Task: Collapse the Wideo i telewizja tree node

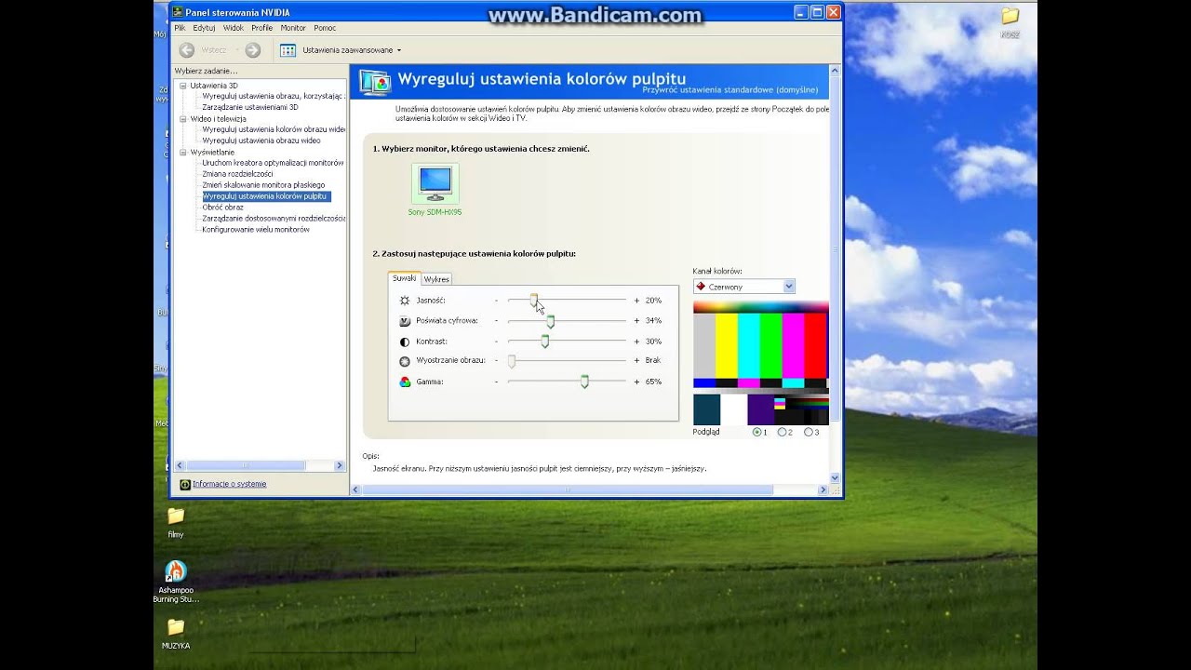Action: tap(183, 119)
